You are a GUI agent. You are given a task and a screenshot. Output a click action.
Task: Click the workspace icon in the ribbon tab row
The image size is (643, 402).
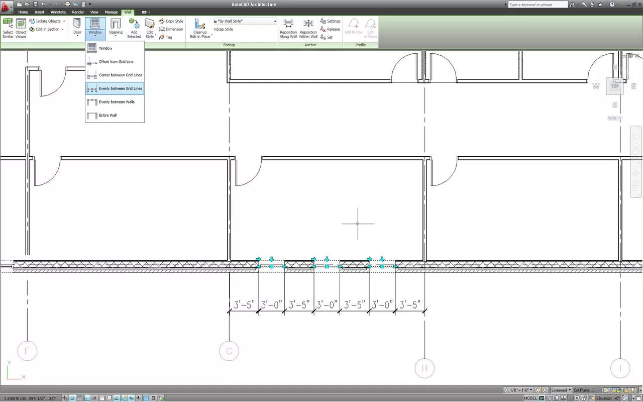pyautogui.click(x=144, y=12)
